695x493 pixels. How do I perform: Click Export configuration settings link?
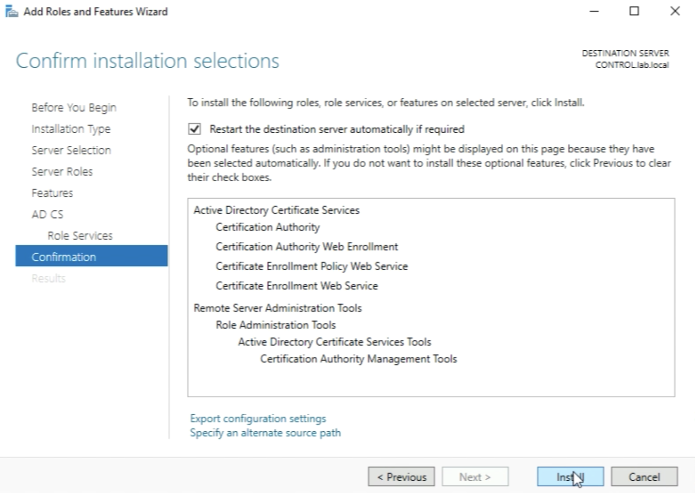coord(258,418)
